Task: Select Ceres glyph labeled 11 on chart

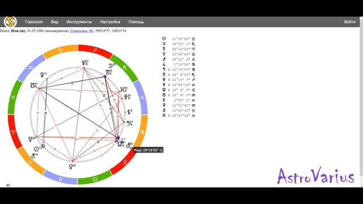Action: point(42,75)
